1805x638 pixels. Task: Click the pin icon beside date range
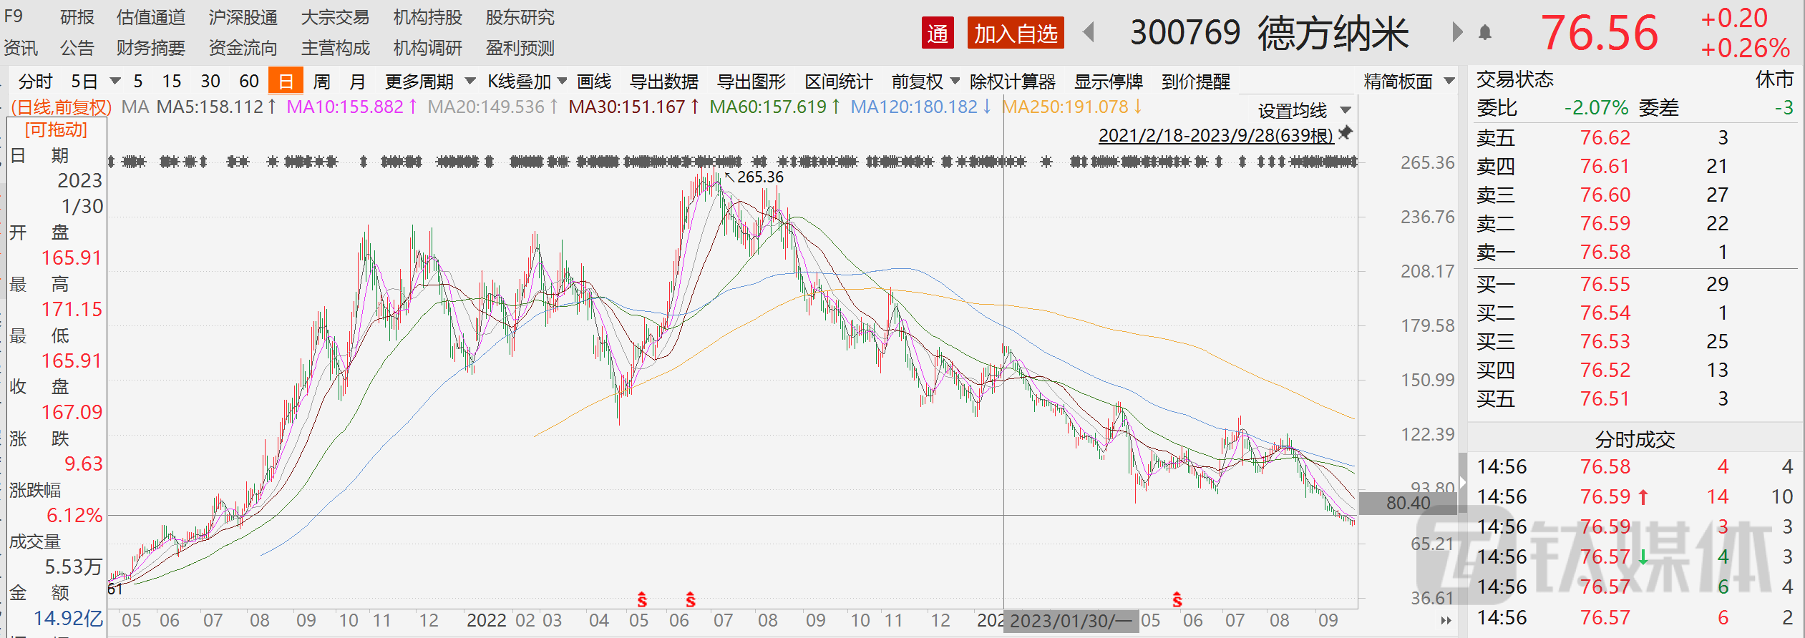tap(1346, 133)
